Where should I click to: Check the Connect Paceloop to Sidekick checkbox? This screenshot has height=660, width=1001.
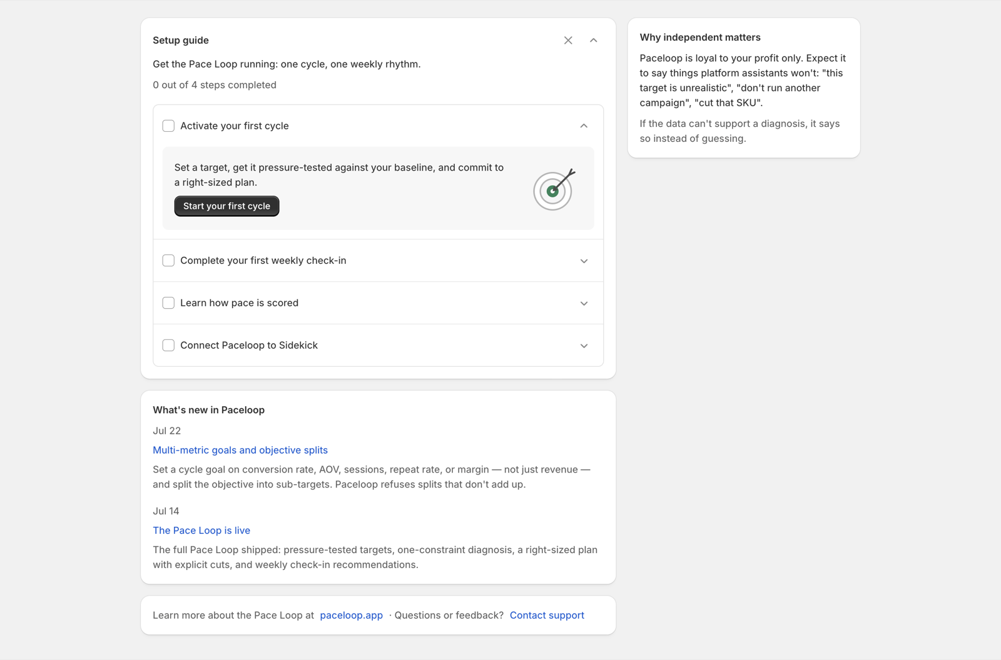click(168, 346)
